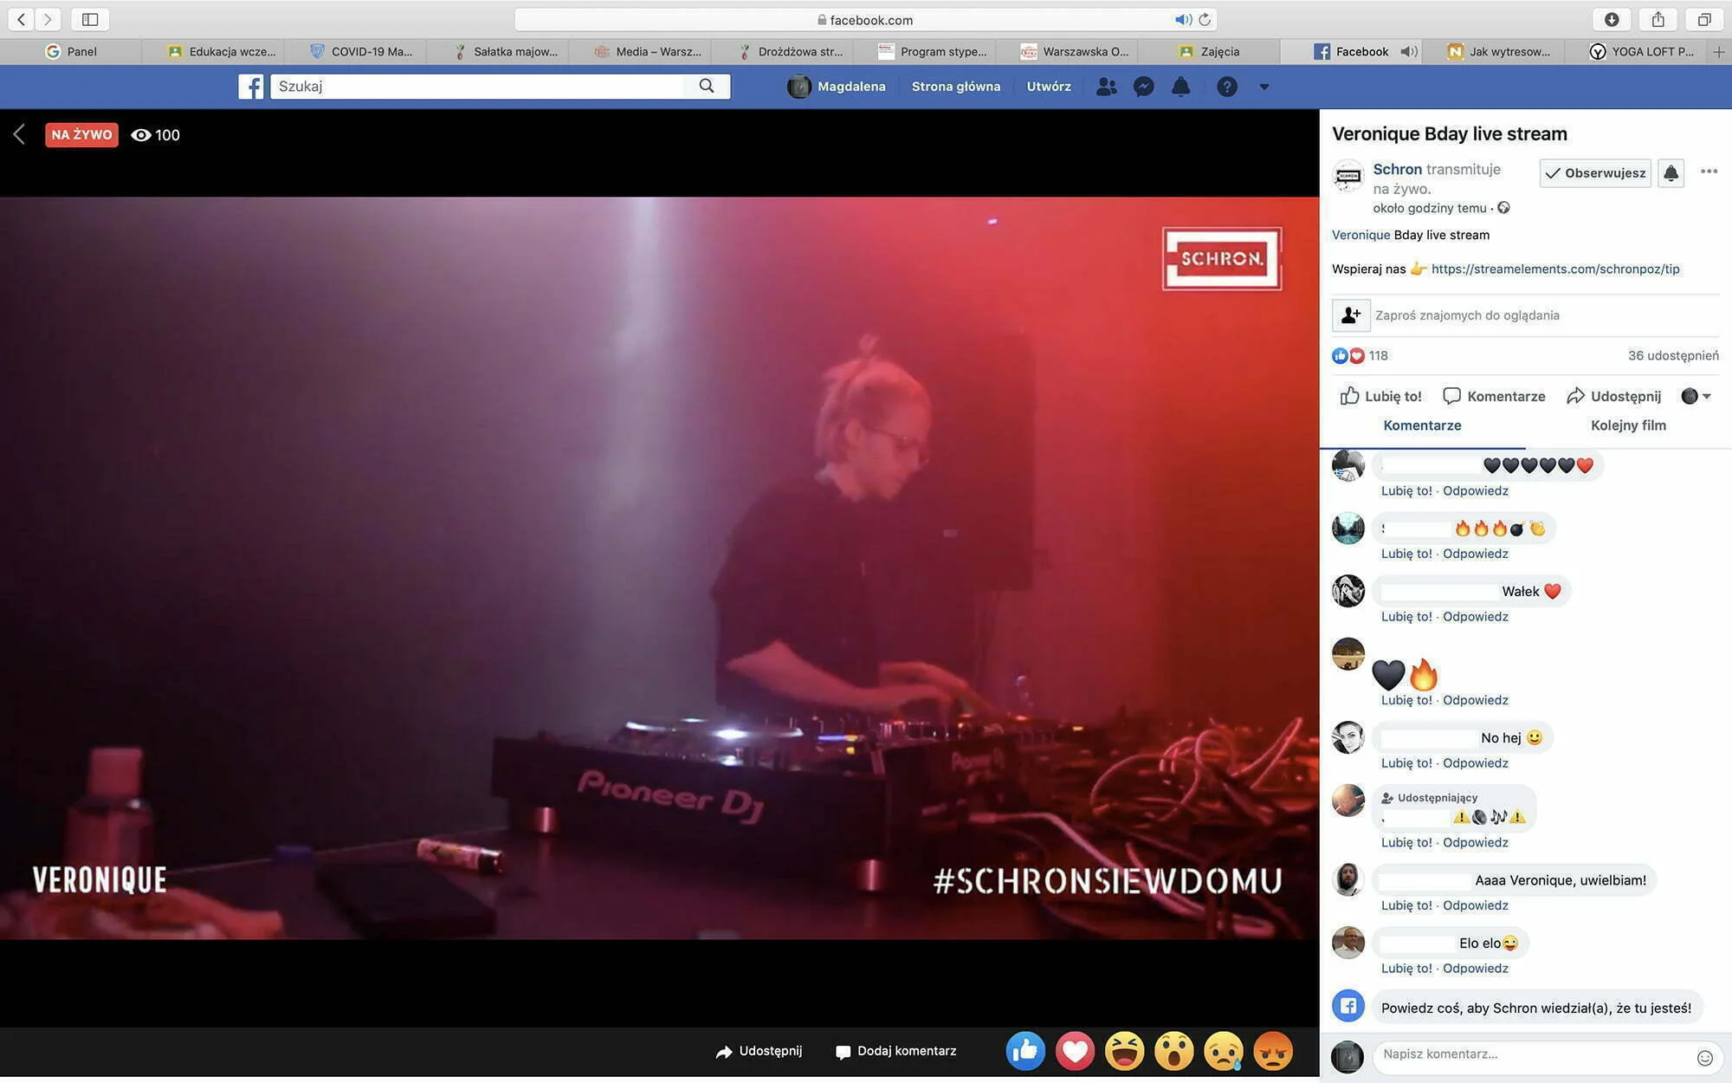
Task: Share via the Udostępnij sidebar button
Action: pyautogui.click(x=1614, y=396)
